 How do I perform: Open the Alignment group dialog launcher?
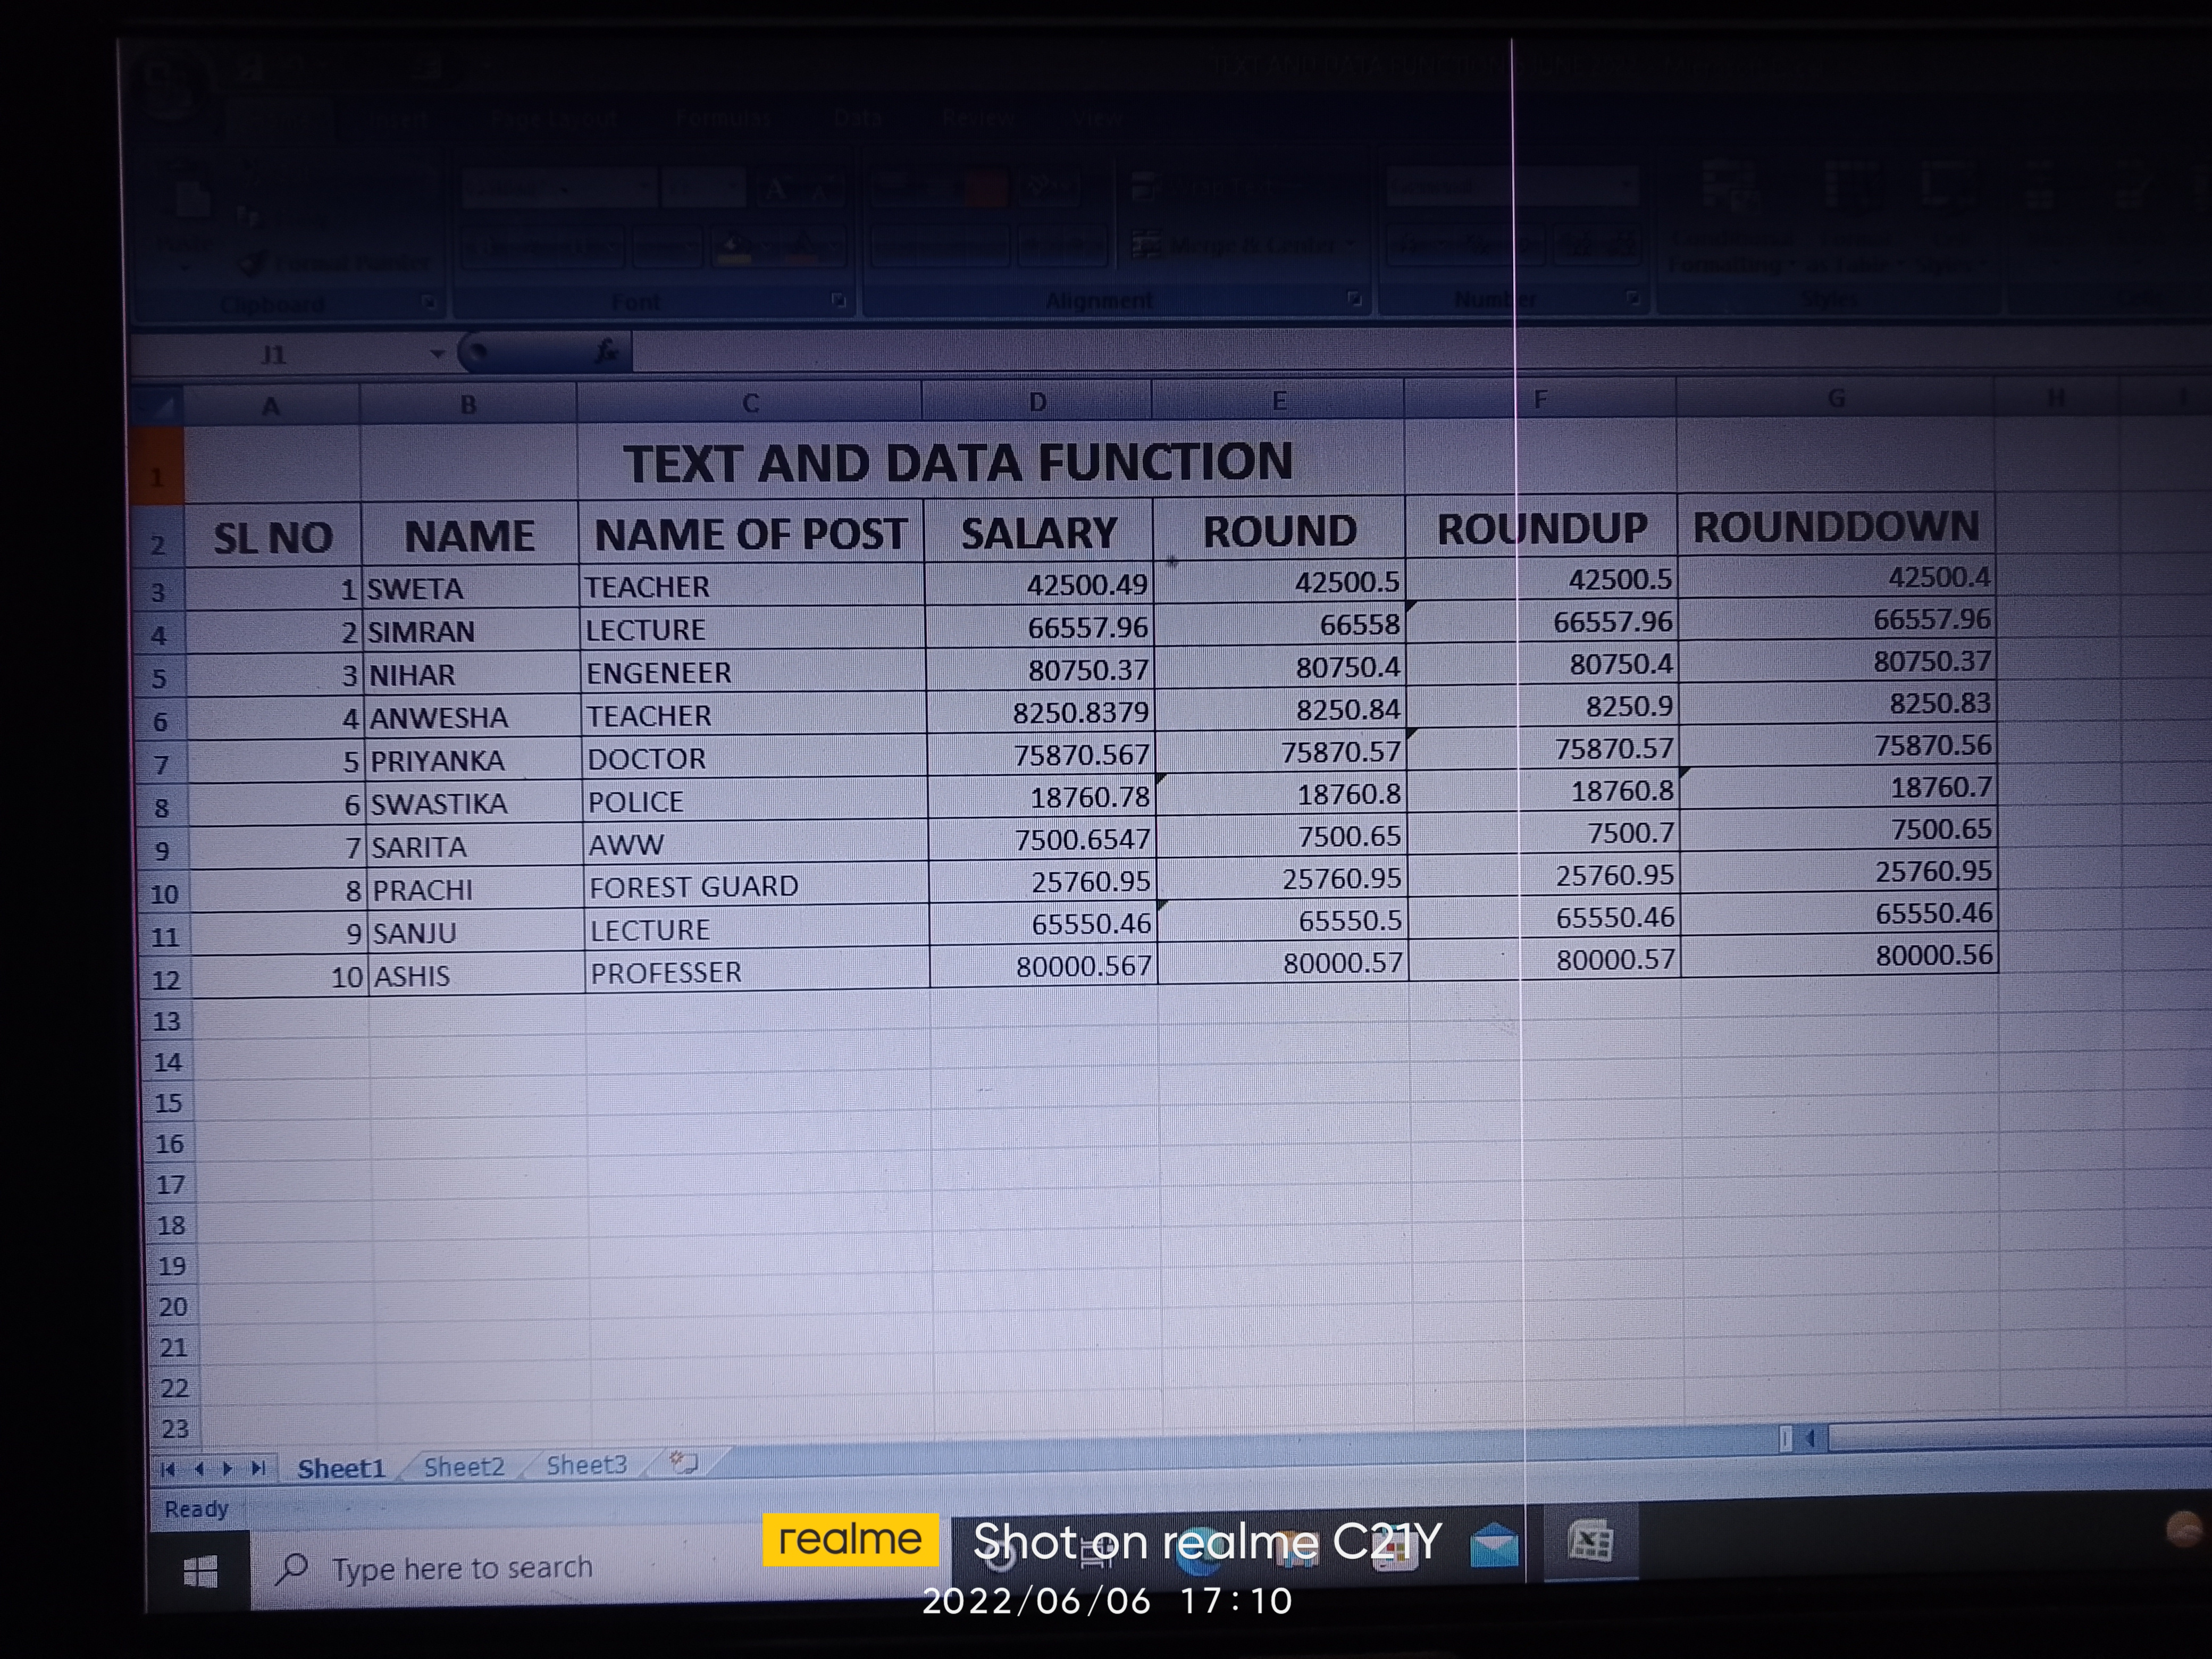pyautogui.click(x=1354, y=299)
